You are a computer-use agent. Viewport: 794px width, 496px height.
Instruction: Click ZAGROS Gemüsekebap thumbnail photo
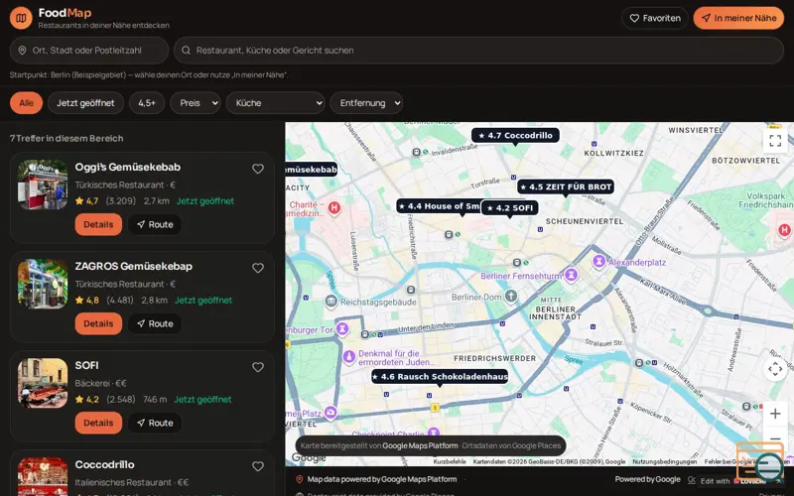43,284
